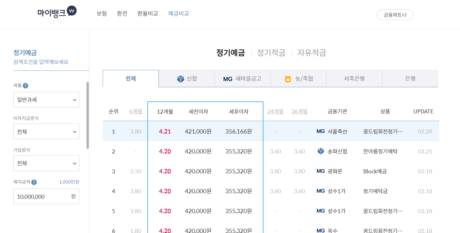
Task: Open the 이자지급방식 dropdown
Action: [x=46, y=131]
